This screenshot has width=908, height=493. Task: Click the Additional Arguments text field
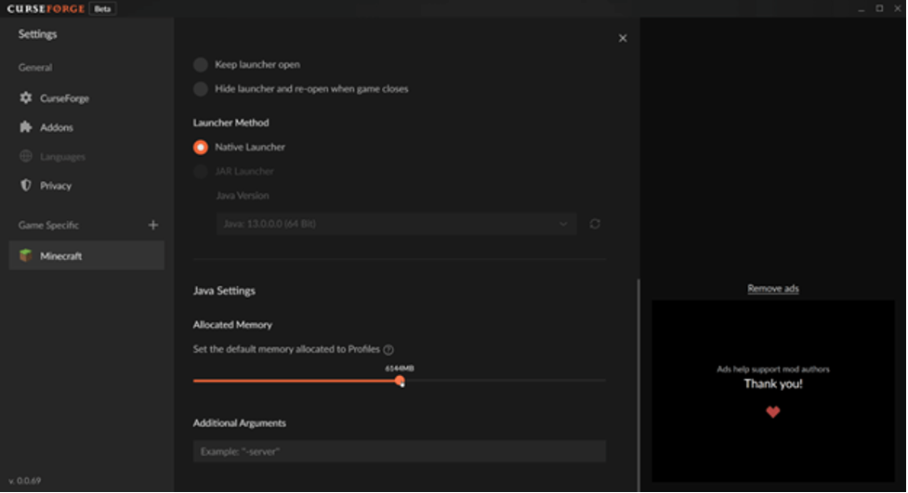[400, 451]
